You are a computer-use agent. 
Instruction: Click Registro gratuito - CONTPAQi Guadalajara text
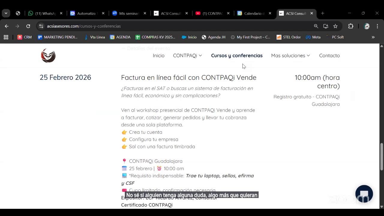307,100
